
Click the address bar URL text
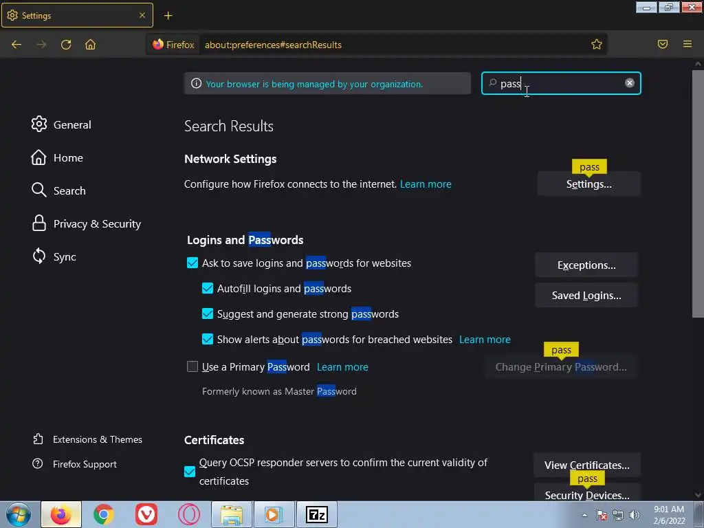point(273,45)
